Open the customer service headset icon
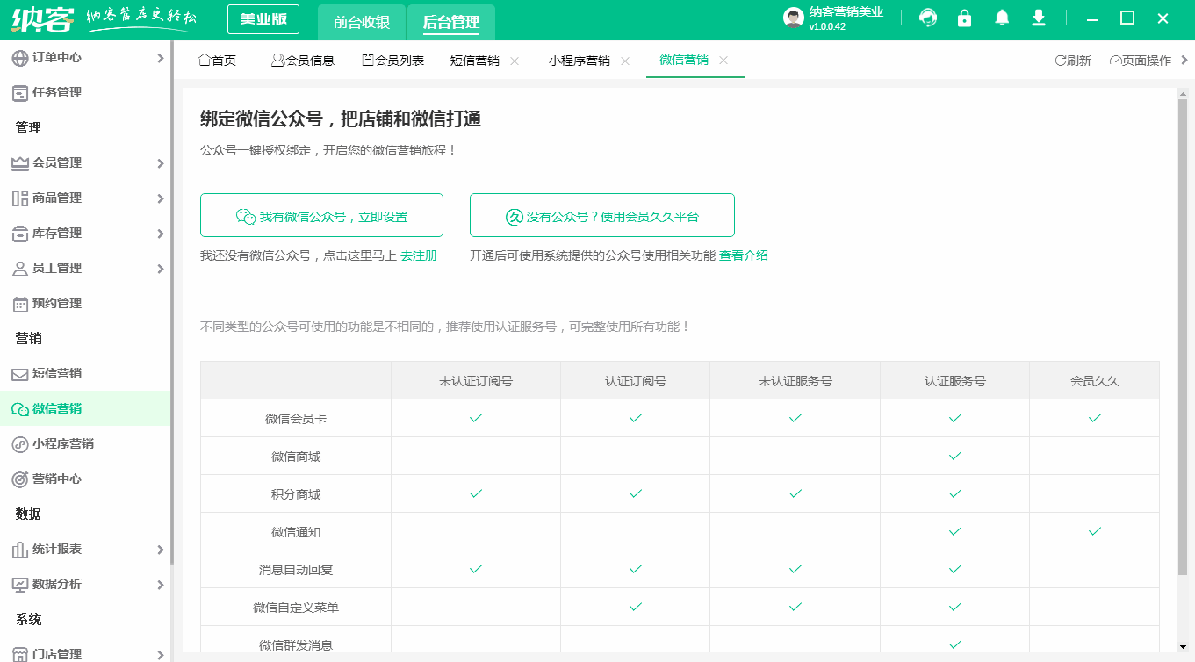Screen dimensions: 1195x662 tap(927, 17)
